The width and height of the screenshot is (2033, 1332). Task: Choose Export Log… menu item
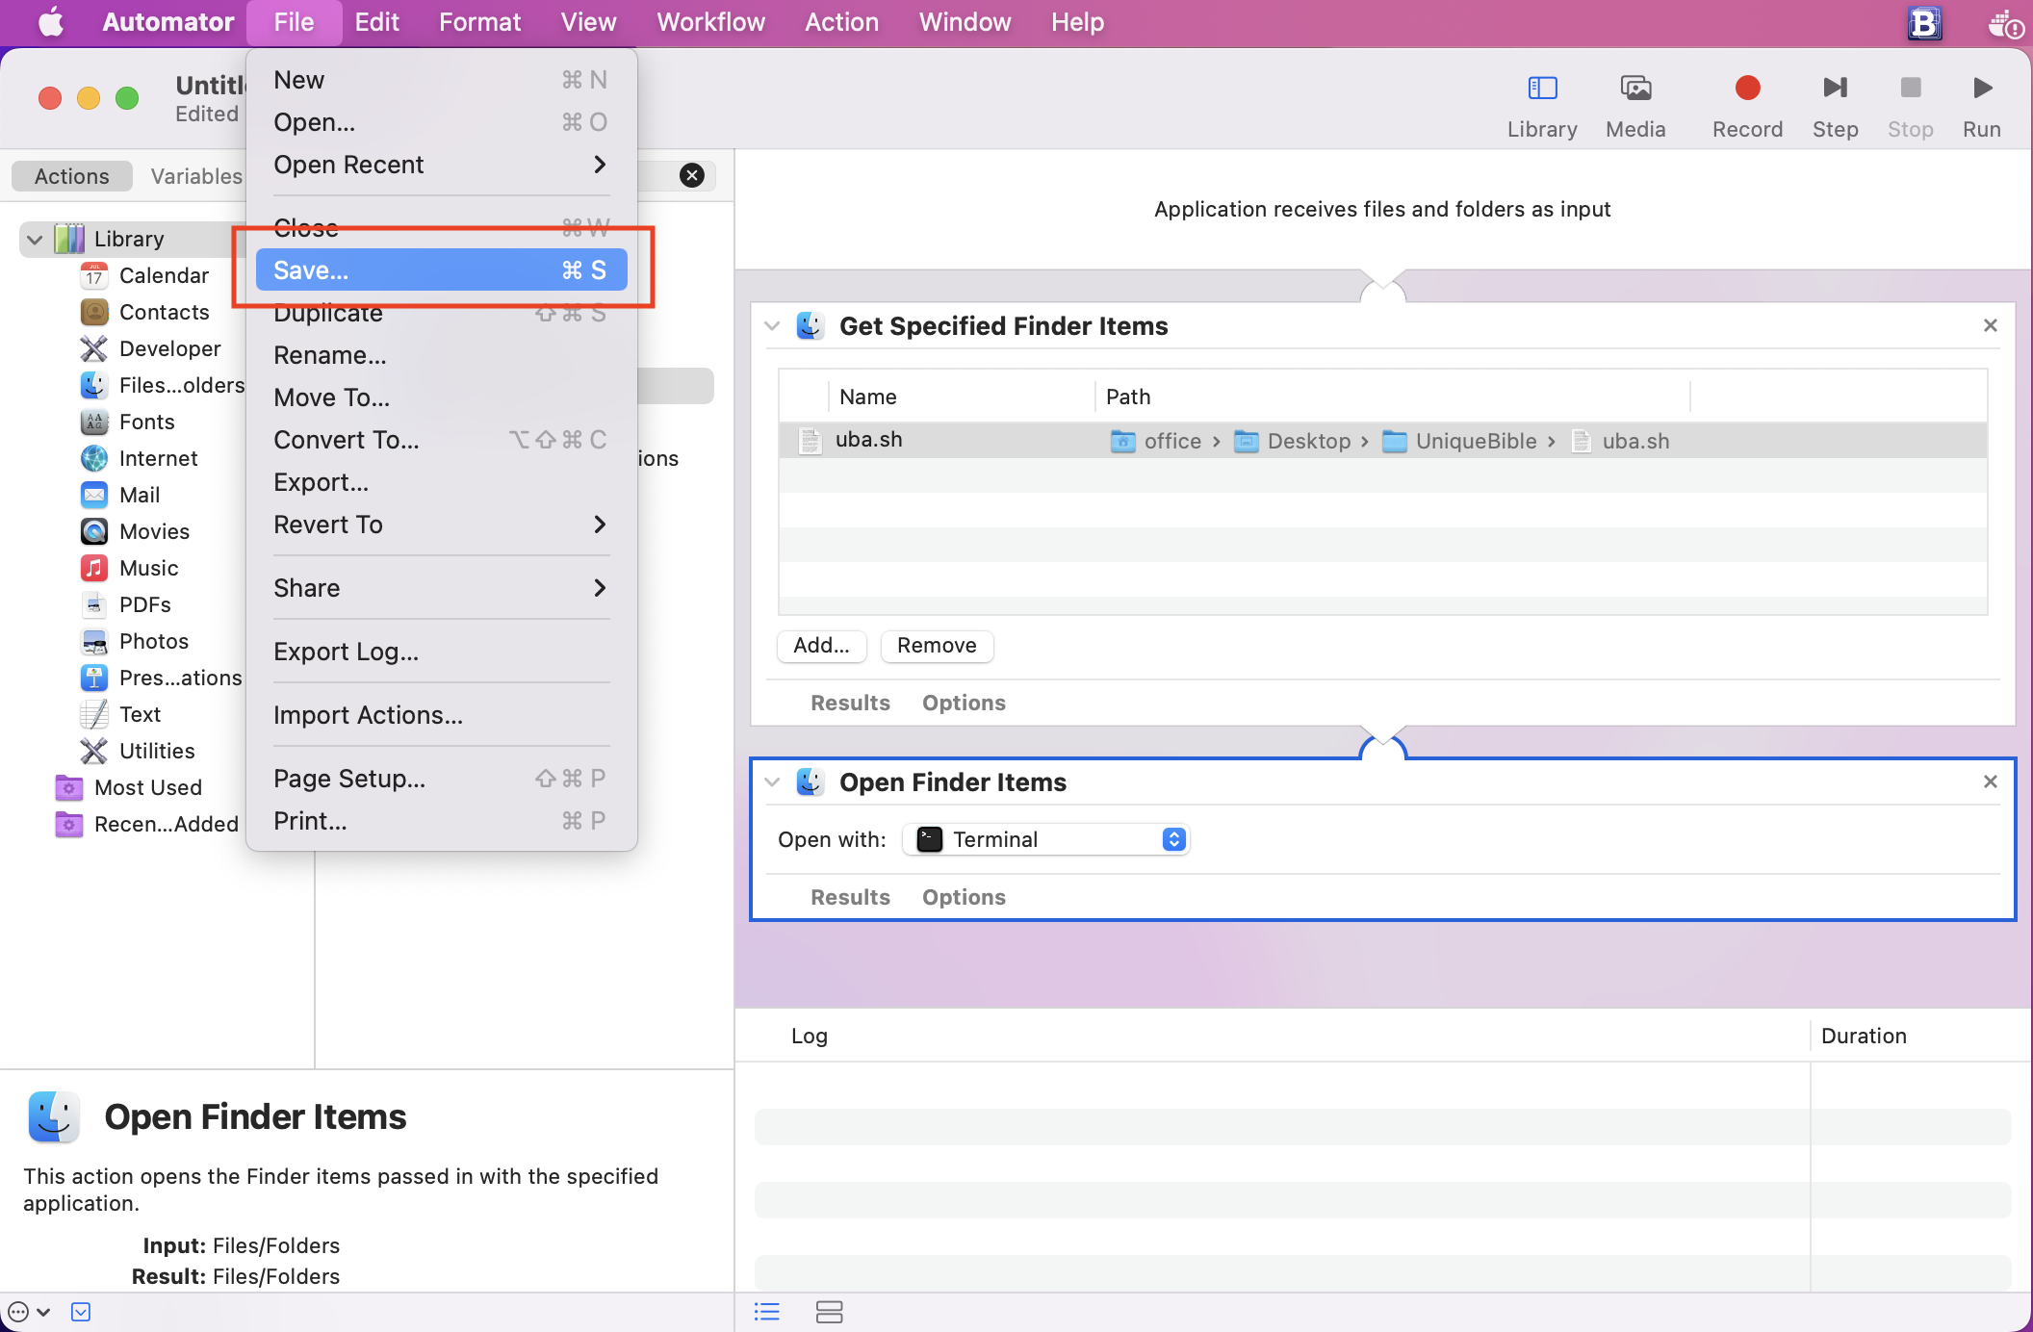(441, 652)
